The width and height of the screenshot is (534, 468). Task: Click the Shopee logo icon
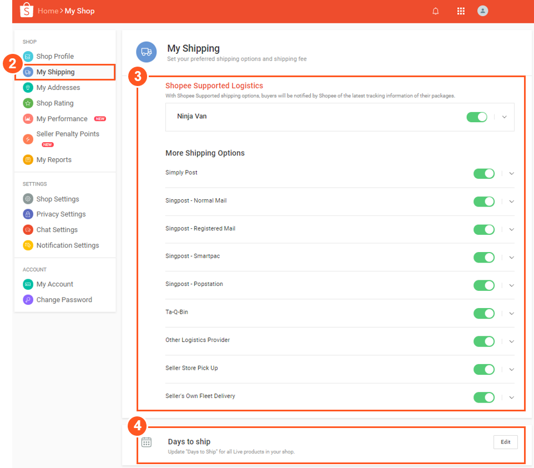27,11
